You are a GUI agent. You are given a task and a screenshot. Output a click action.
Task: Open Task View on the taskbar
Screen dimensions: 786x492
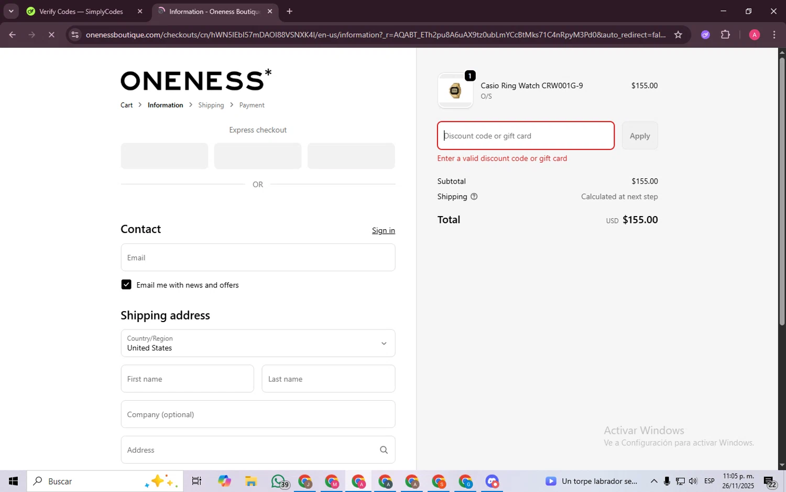tap(196, 481)
